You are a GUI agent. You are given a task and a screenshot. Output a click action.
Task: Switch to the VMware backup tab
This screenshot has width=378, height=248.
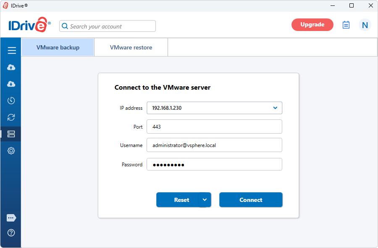pos(58,47)
